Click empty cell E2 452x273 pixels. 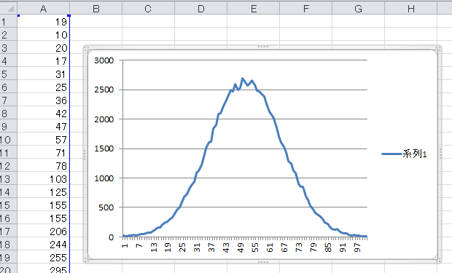click(x=253, y=34)
